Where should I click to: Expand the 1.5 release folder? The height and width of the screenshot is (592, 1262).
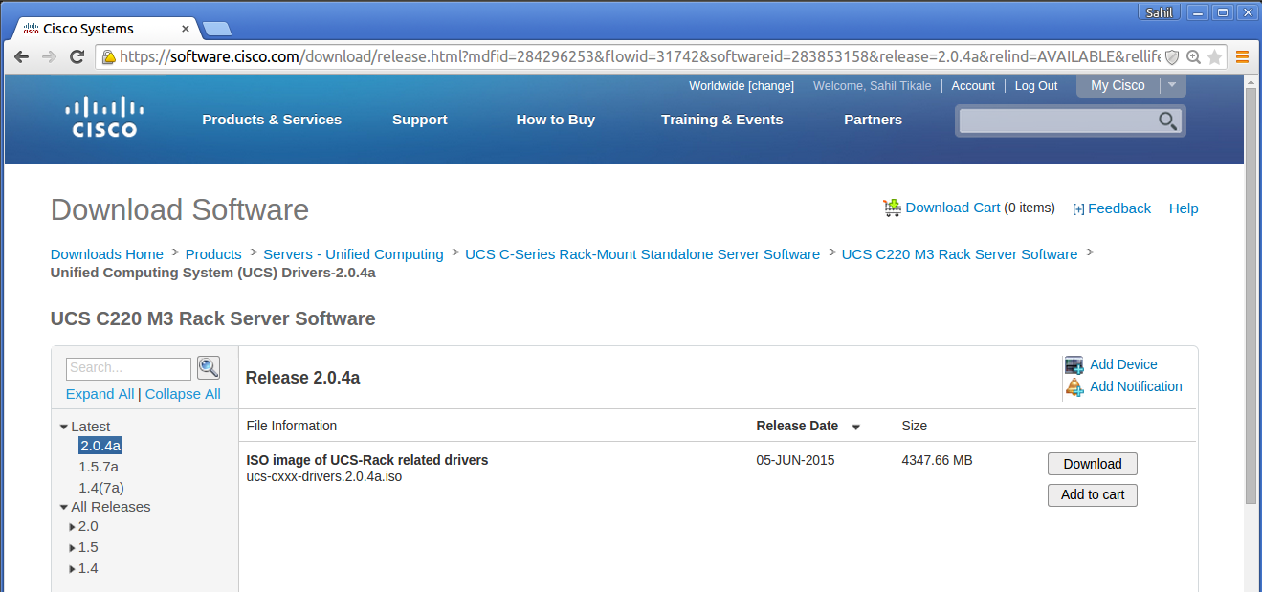[x=72, y=548]
